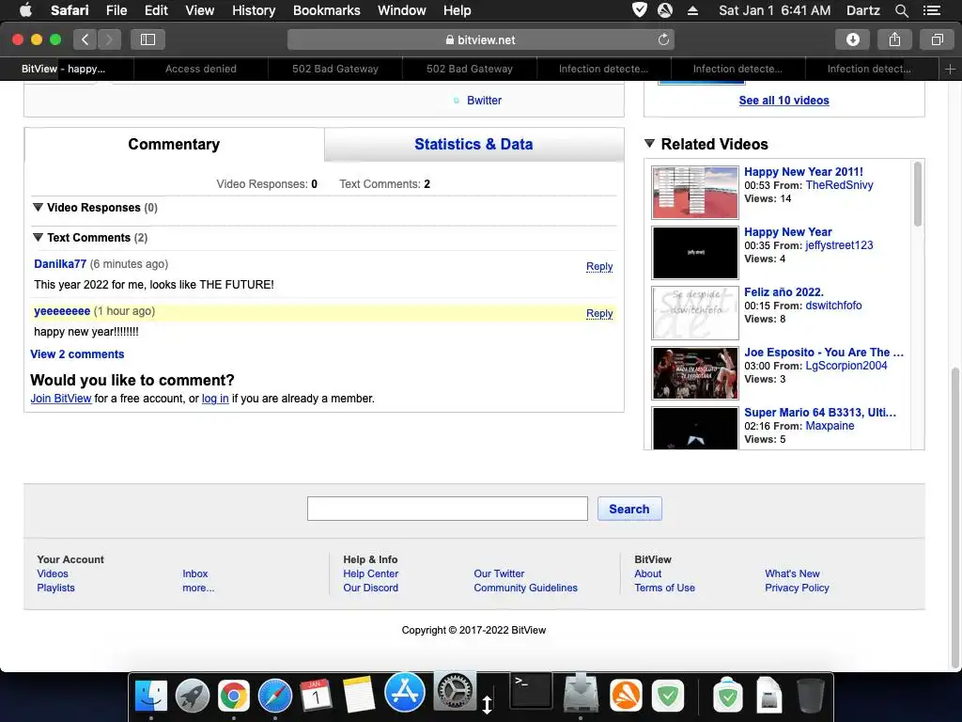Viewport: 962px width, 722px height.
Task: Open the Community Guidelines footer link
Action: pos(526,588)
